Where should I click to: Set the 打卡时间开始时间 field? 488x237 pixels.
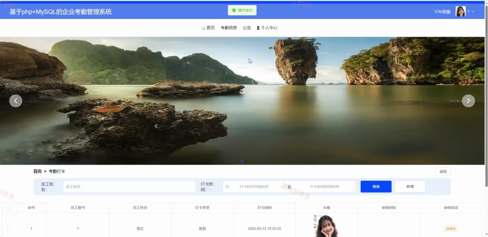pyautogui.click(x=253, y=186)
